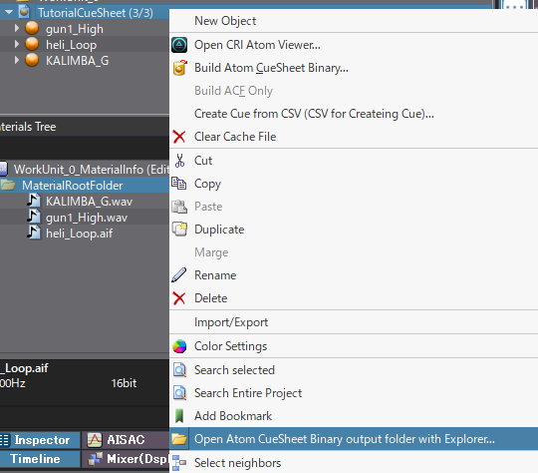The height and width of the screenshot is (473, 538).
Task: Click the orange cue icon for heli_Loop
Action: (32, 44)
